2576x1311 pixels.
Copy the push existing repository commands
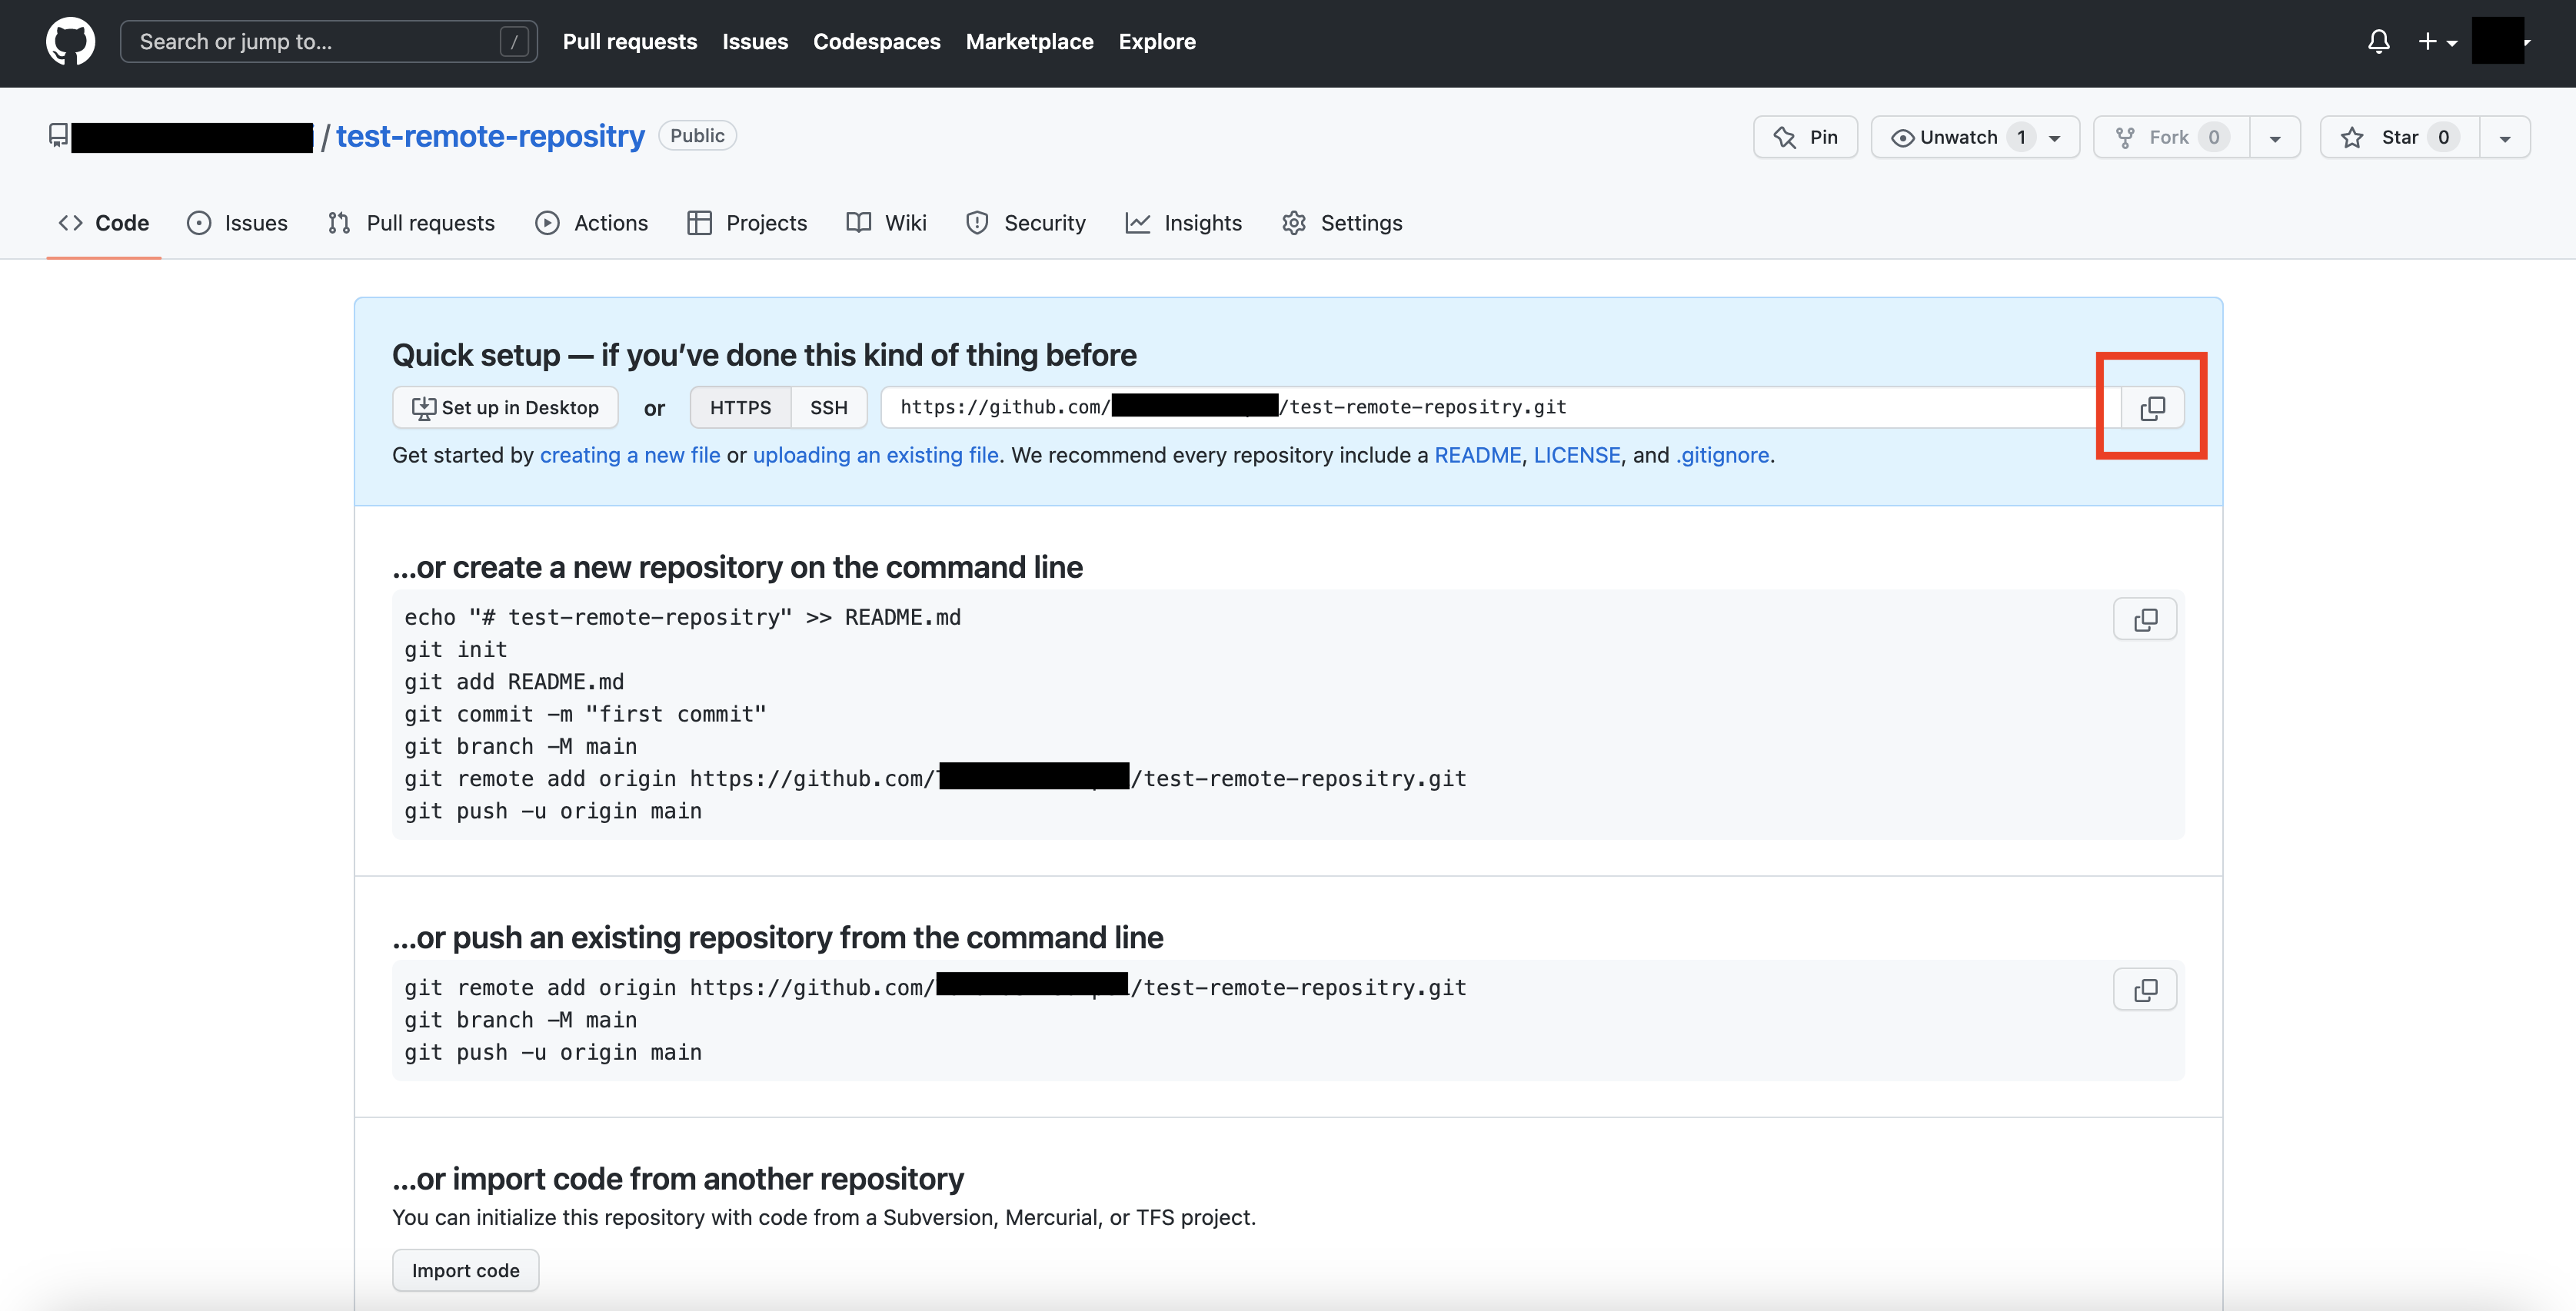pos(2144,991)
